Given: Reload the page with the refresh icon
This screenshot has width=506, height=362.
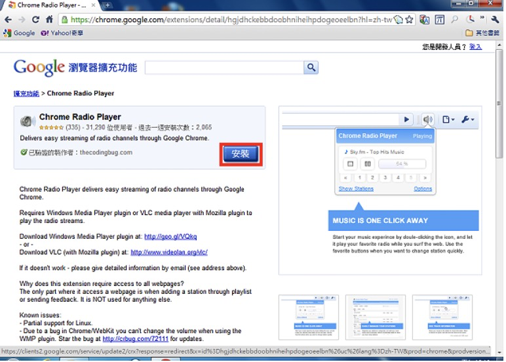Looking at the screenshot, I should pos(35,20).
